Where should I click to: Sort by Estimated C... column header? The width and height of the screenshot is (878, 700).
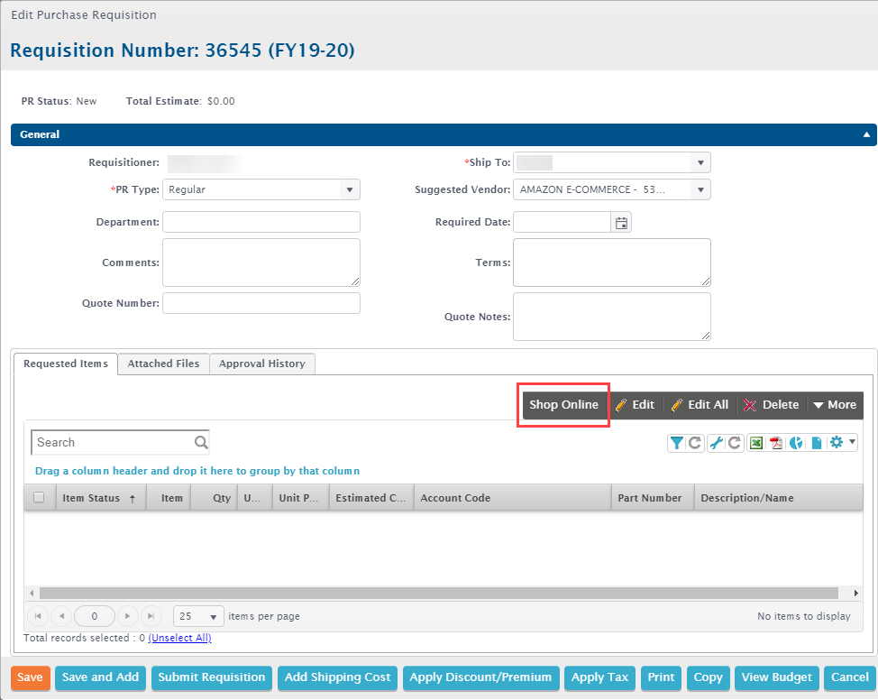(371, 498)
